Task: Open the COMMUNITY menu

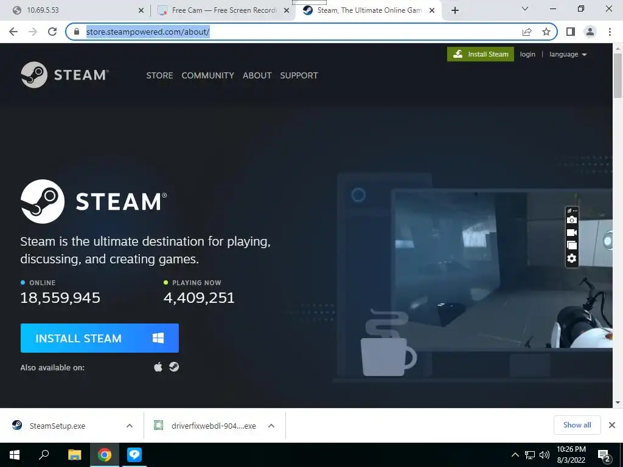Action: click(208, 75)
